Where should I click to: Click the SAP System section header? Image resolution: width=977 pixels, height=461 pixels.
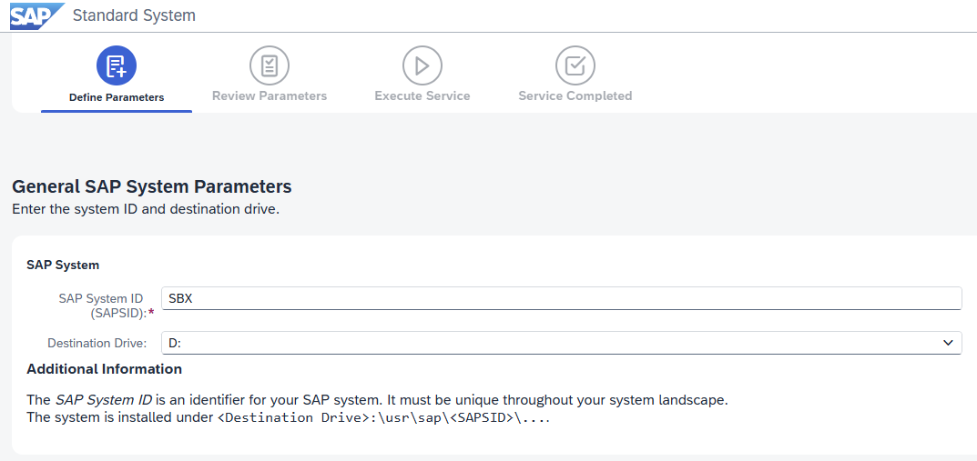click(x=63, y=265)
